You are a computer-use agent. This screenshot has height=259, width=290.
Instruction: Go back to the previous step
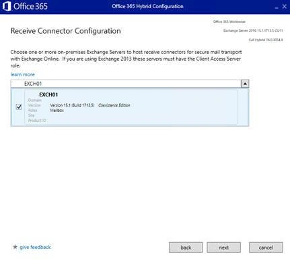click(x=186, y=248)
